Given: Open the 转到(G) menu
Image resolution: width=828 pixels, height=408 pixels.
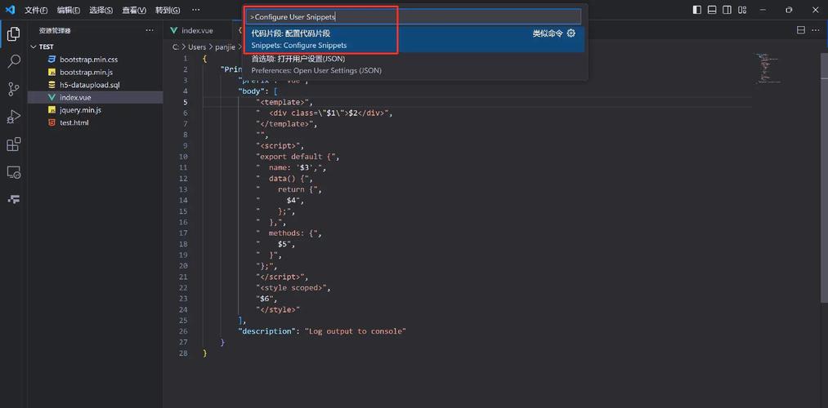Looking at the screenshot, I should (x=168, y=10).
